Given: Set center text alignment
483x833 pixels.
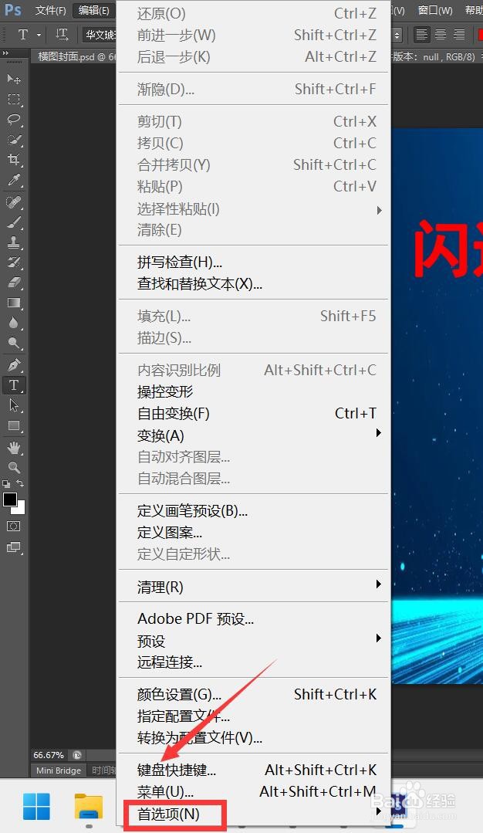Looking at the screenshot, I should (x=441, y=35).
